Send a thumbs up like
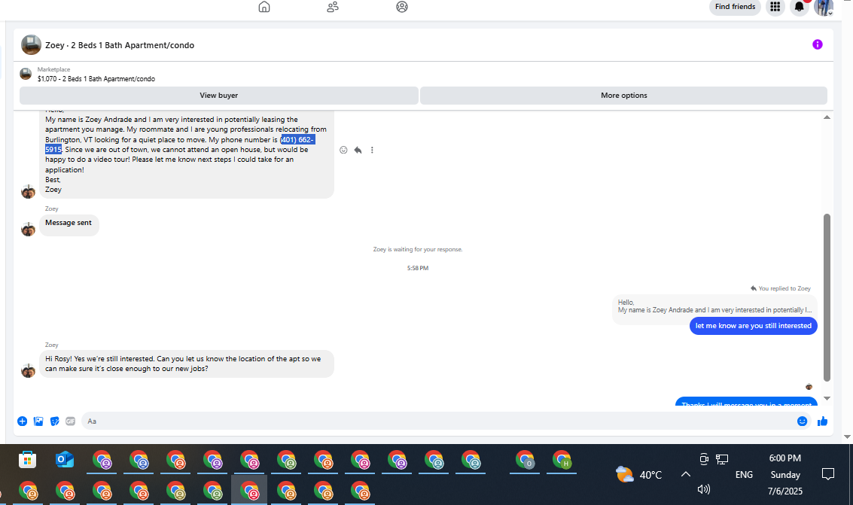The width and height of the screenshot is (853, 505). [x=822, y=421]
